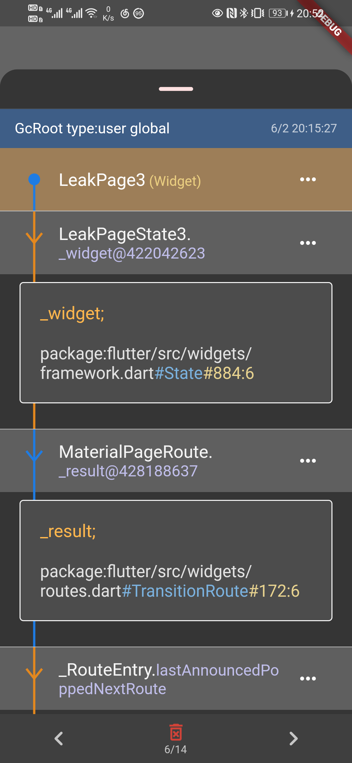Tap the _widget; code box

click(176, 343)
